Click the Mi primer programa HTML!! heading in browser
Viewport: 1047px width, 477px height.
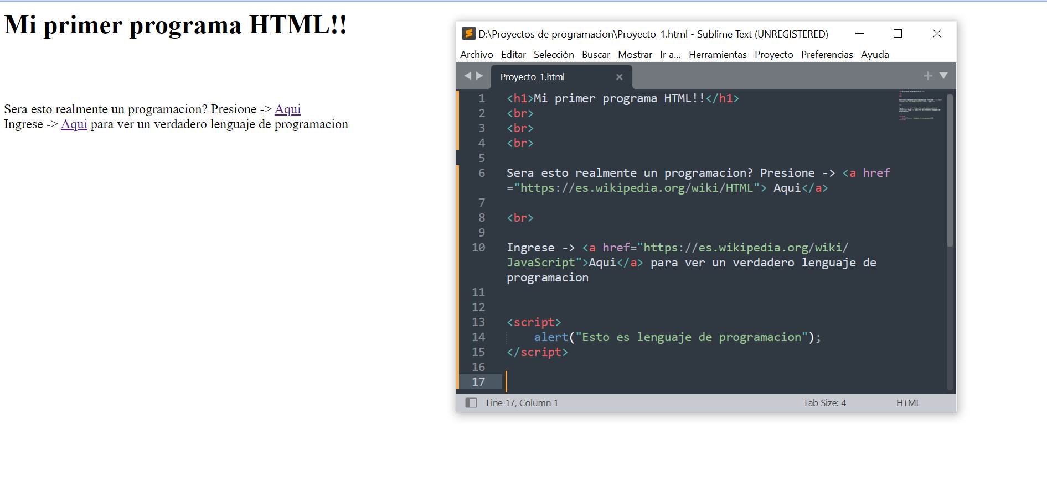[x=176, y=25]
